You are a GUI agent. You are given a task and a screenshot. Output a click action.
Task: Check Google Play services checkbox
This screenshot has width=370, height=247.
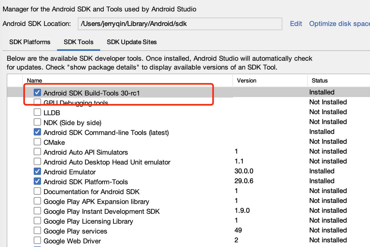click(x=37, y=230)
